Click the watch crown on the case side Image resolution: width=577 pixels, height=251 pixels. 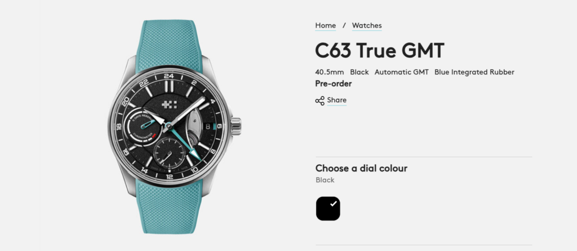point(236,126)
